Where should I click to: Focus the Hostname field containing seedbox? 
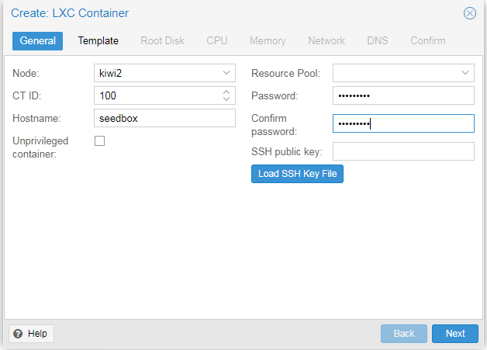[164, 118]
